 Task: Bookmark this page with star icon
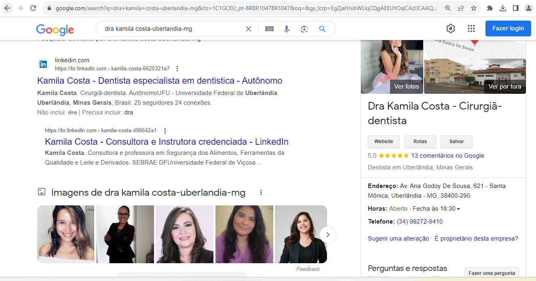474,8
